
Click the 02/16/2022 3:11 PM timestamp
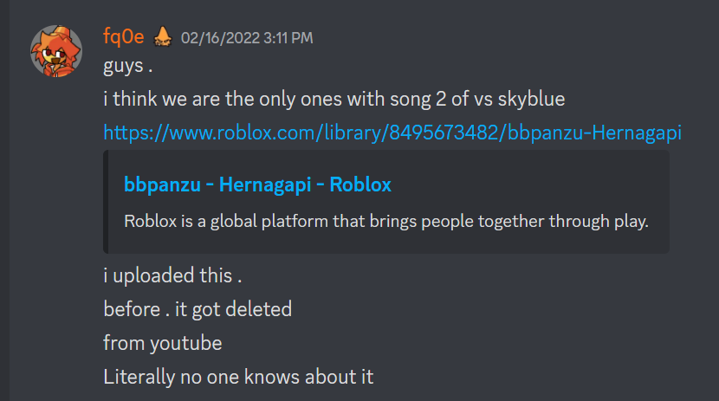coord(247,37)
